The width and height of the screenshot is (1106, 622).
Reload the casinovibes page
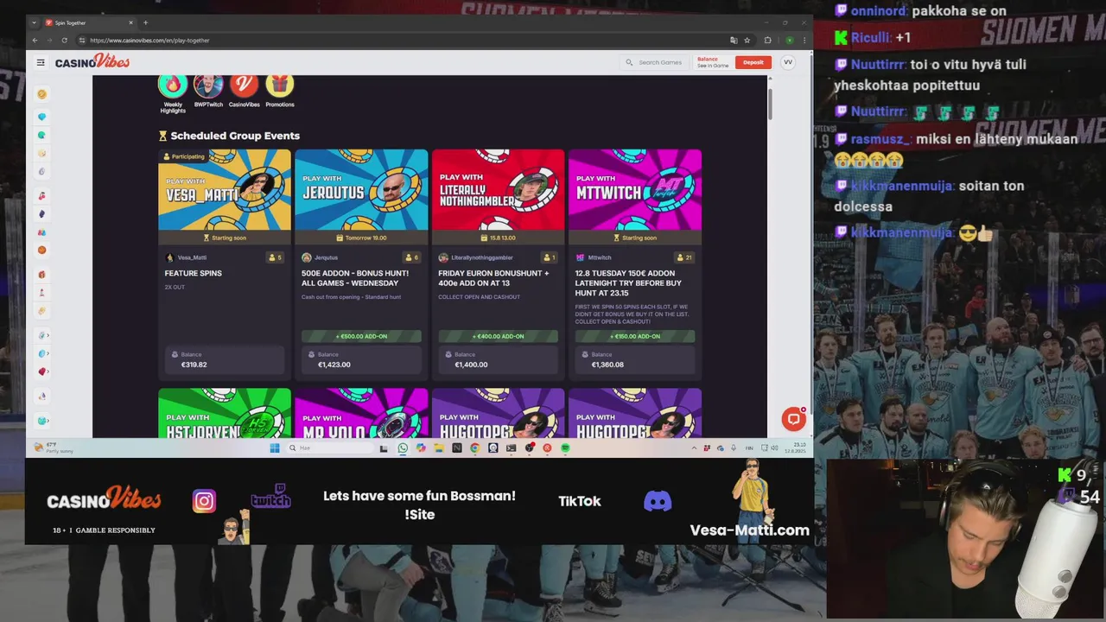[64, 41]
